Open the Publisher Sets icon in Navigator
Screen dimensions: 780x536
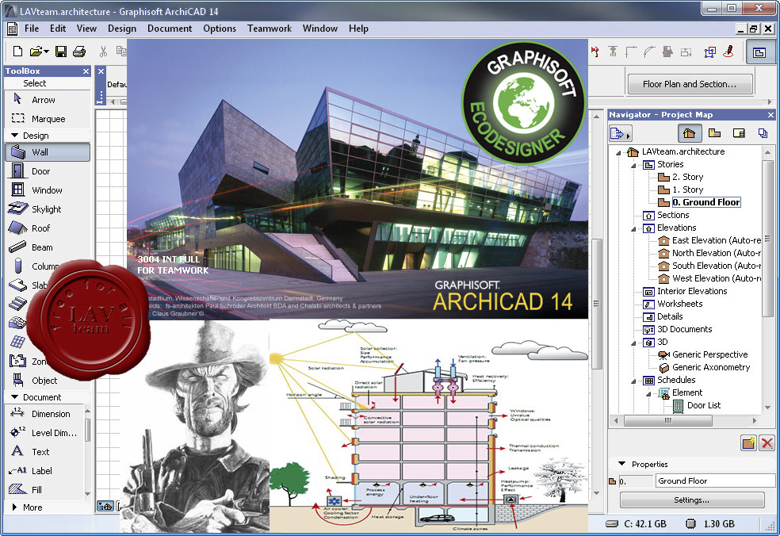[x=763, y=133]
